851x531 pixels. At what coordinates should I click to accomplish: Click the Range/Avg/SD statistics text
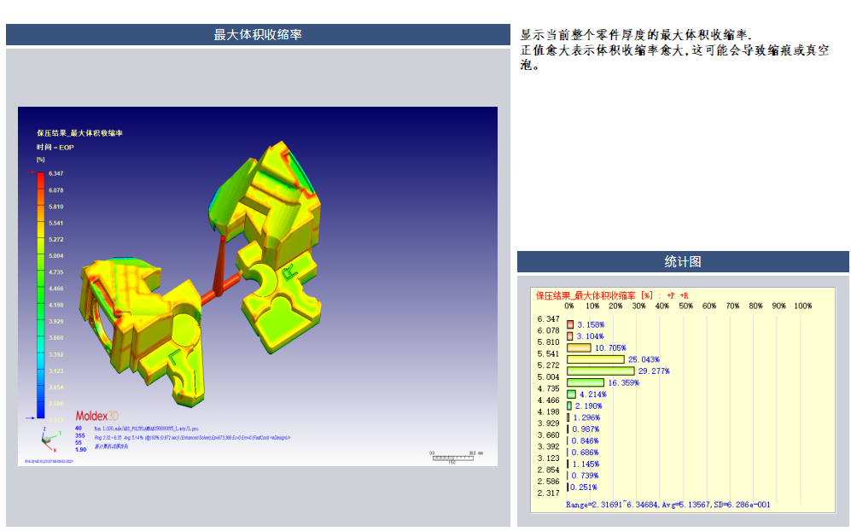tap(667, 505)
